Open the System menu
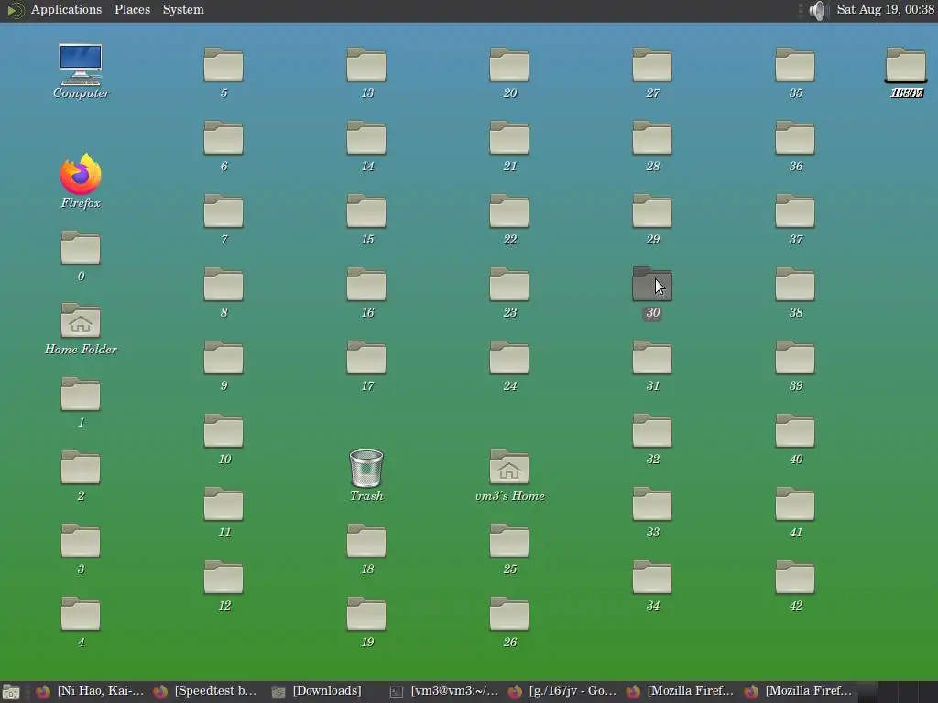This screenshot has height=703, width=938. coord(183,10)
